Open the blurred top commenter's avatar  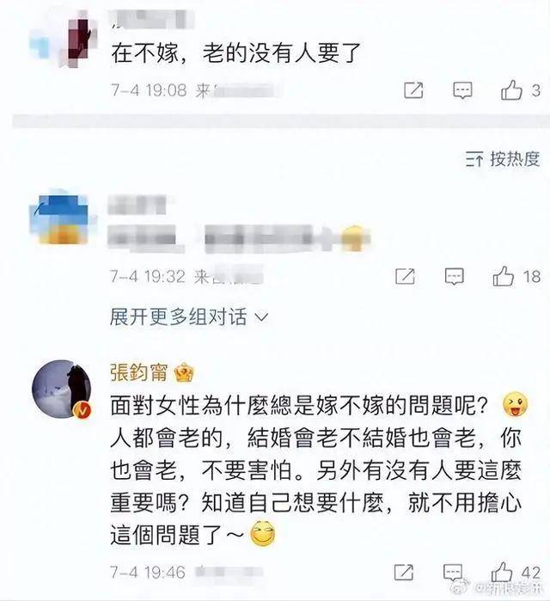[64, 39]
